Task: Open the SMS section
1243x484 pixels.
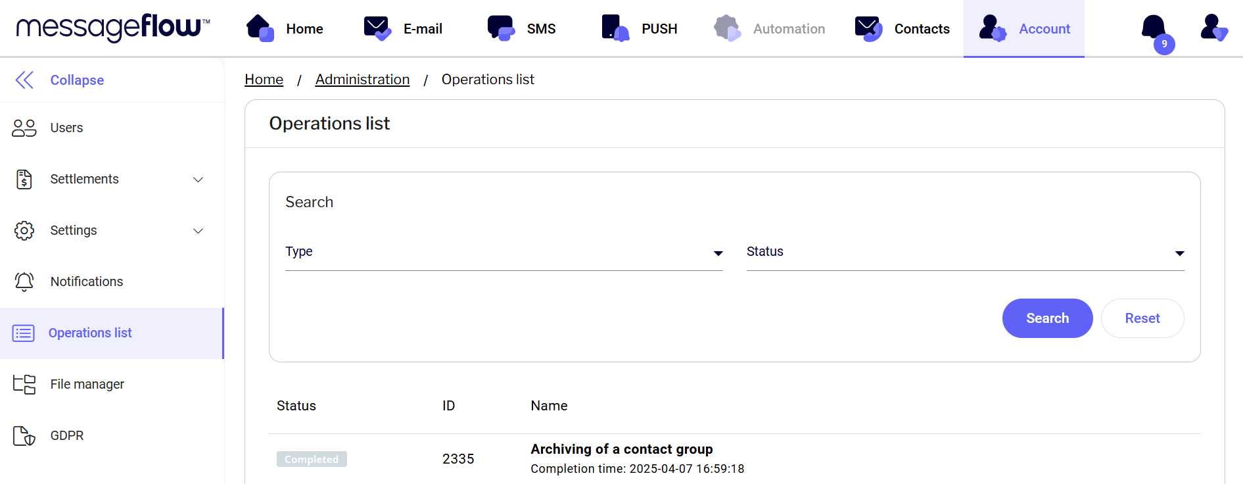Action: [522, 29]
